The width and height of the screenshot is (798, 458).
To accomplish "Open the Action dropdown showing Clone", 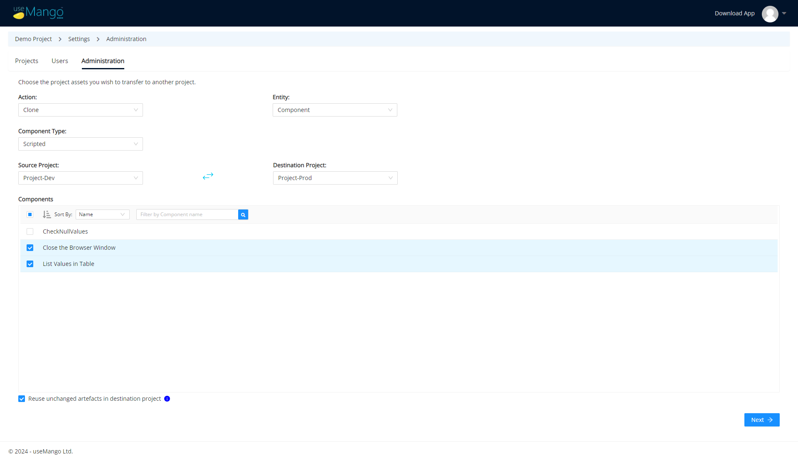I will click(x=81, y=110).
